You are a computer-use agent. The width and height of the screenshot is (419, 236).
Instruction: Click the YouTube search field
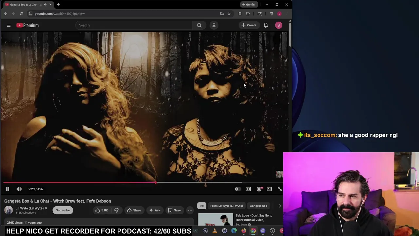tap(134, 25)
